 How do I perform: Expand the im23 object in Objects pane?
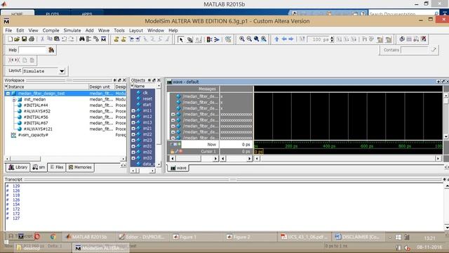click(x=133, y=141)
